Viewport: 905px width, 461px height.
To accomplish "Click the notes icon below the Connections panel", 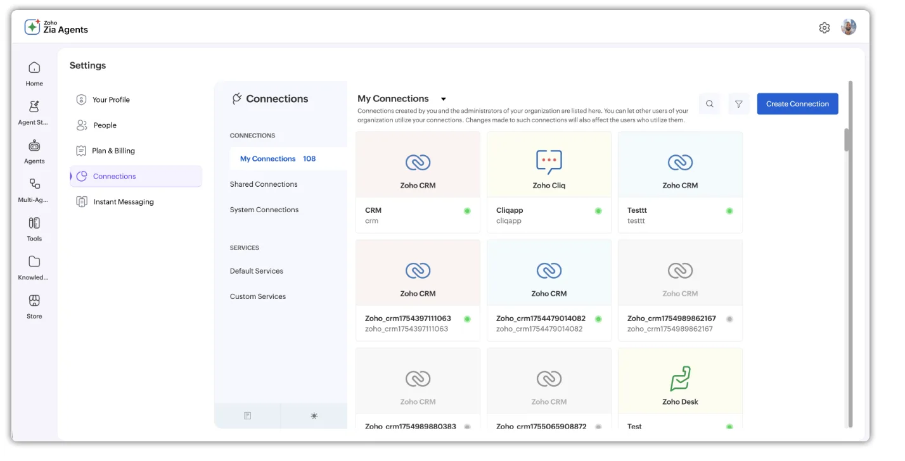I will (247, 415).
